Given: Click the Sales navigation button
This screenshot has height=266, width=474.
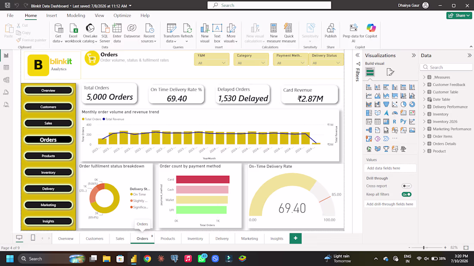Looking at the screenshot, I should [x=48, y=123].
